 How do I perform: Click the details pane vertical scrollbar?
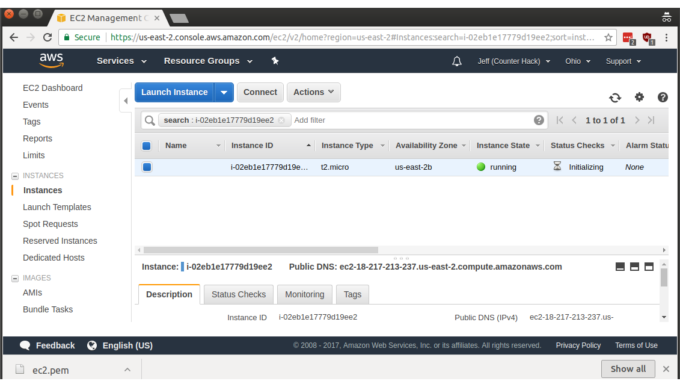(664, 277)
